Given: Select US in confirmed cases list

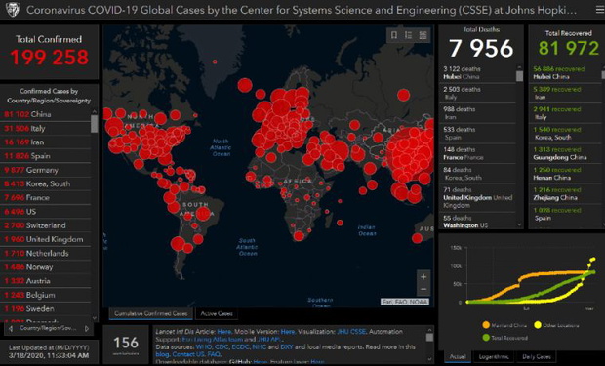Looking at the screenshot, I should click(x=46, y=212).
